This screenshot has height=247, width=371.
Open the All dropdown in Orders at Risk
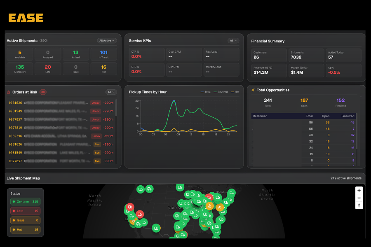click(111, 92)
